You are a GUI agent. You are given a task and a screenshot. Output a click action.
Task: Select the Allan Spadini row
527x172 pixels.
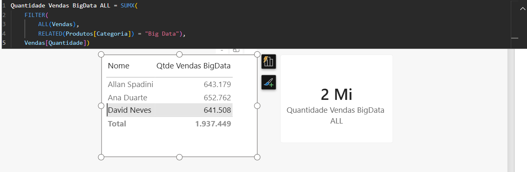tap(169, 85)
